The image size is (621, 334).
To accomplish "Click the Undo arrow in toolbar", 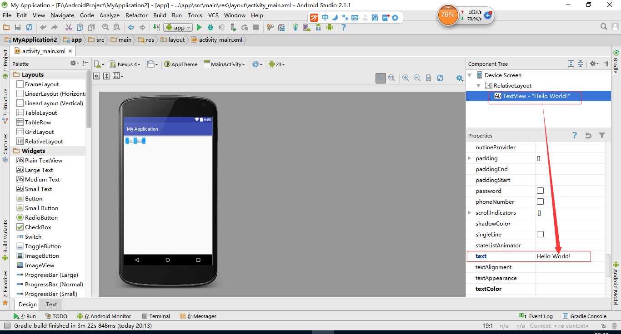I will coord(43,27).
